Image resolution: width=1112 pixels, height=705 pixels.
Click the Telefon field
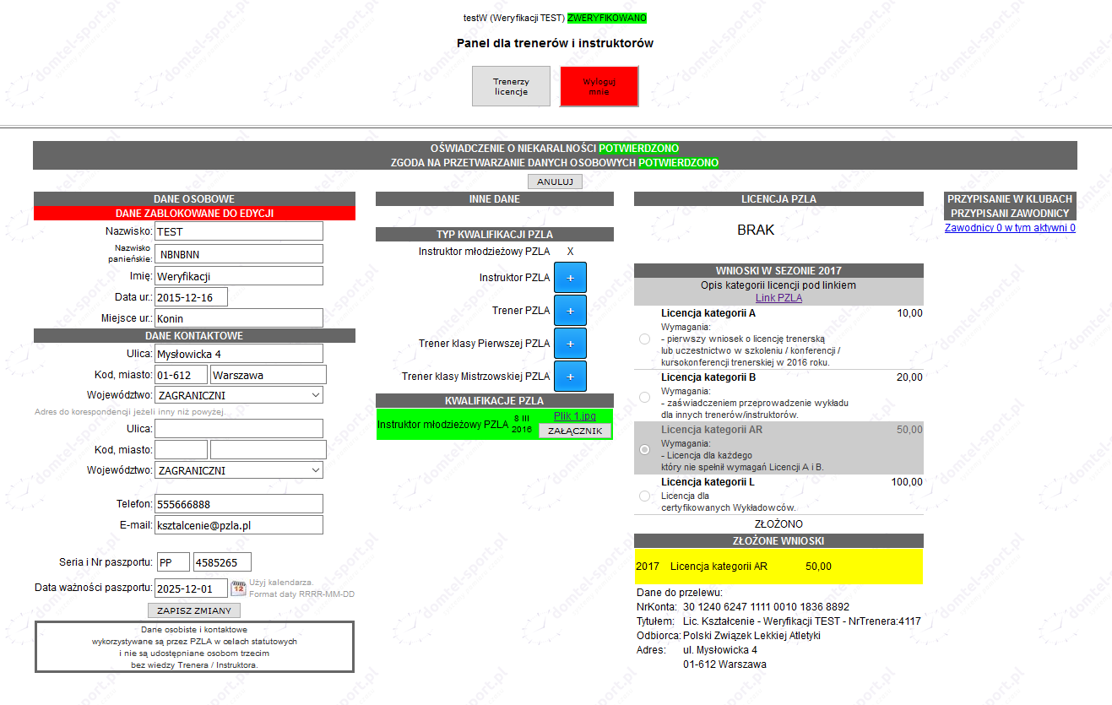point(239,504)
